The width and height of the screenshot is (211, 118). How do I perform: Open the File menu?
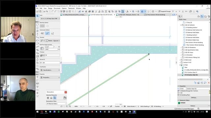tap(37, 8)
